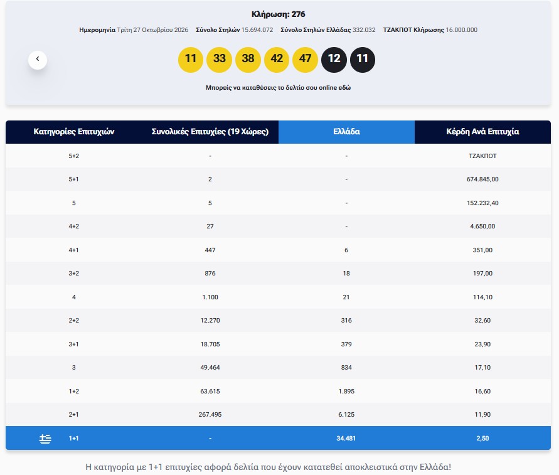Click total wins value 49.464

(x=210, y=368)
